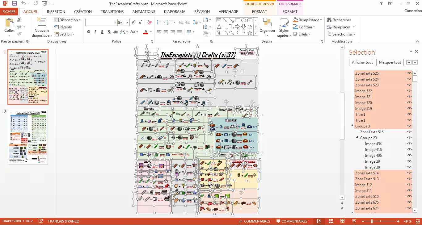Switch to the CRÉATION tab
This screenshot has width=422, height=225.
pos(83,12)
